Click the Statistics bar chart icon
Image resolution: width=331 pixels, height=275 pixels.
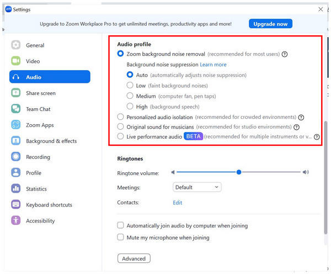[x=16, y=189]
